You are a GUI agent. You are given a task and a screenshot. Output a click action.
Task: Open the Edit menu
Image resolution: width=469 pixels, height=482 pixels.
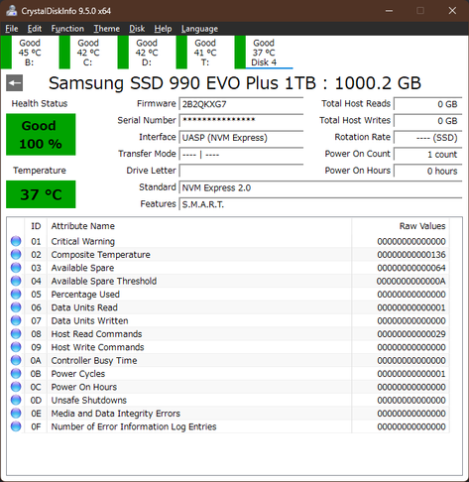tap(35, 29)
